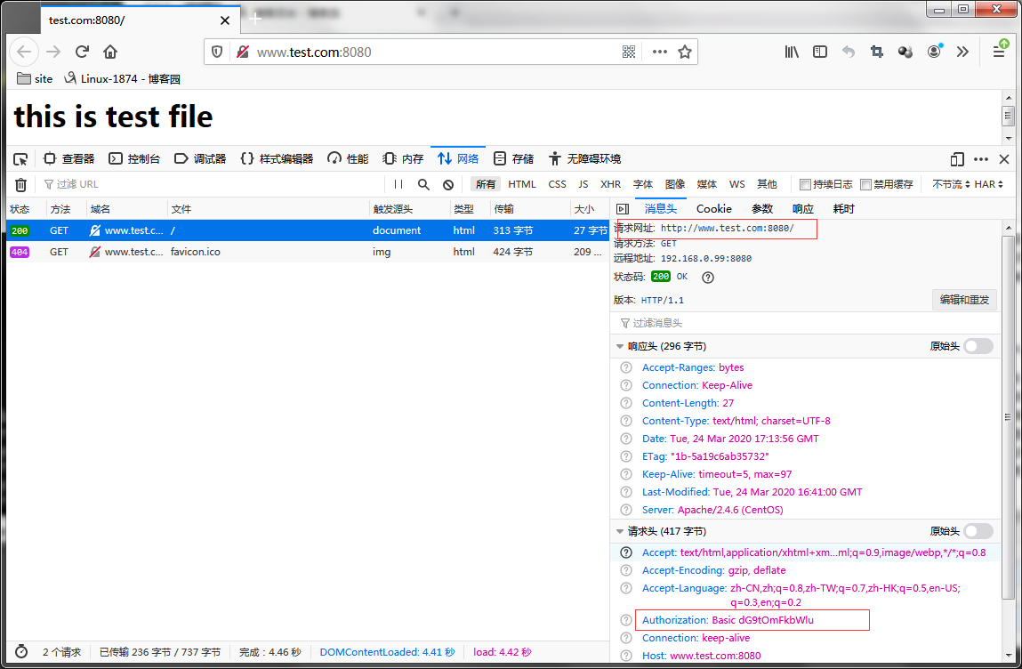This screenshot has width=1022, height=669.
Task: Bookmark this page with the star
Action: [x=684, y=52]
